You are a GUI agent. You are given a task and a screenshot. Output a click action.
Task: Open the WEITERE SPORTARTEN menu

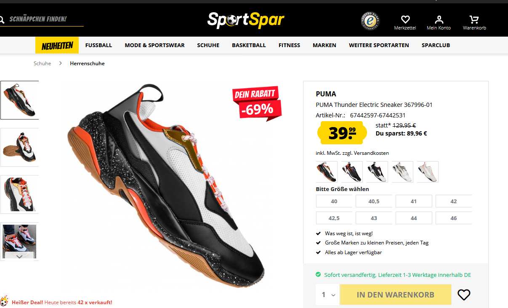(379, 45)
